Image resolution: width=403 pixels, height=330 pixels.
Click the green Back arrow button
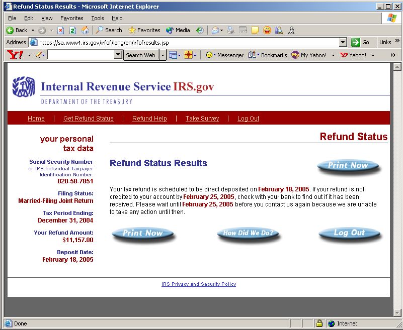[17, 30]
